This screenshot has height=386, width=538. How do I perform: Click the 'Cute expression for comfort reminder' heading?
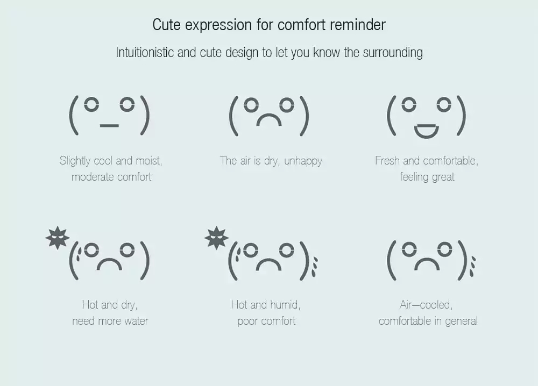269,25
